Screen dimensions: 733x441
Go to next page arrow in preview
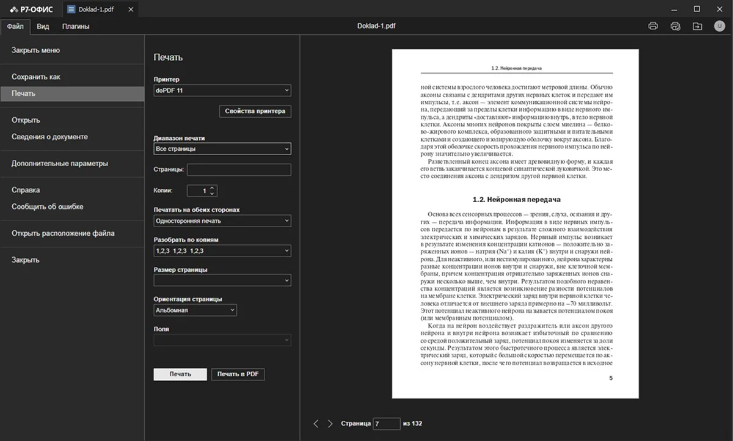tap(330, 423)
